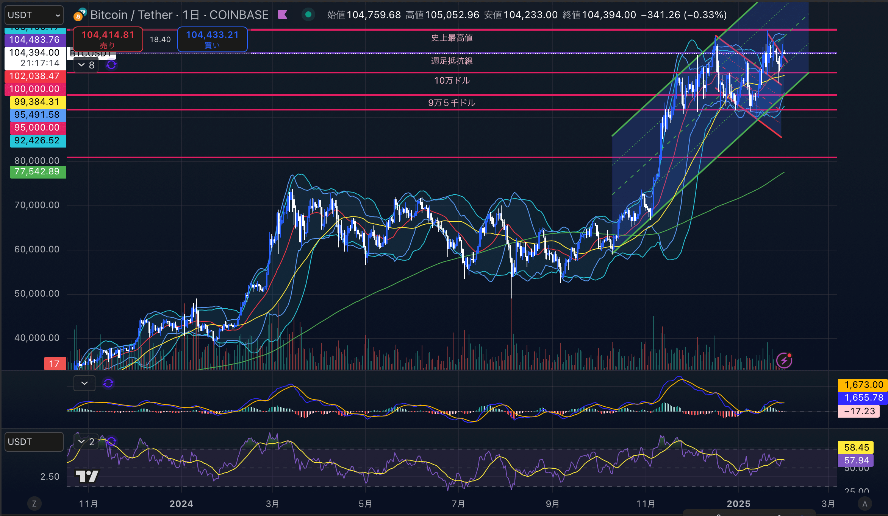Image resolution: width=888 pixels, height=516 pixels.
Task: Click the round Z button at bottom left
Action: tap(34, 504)
